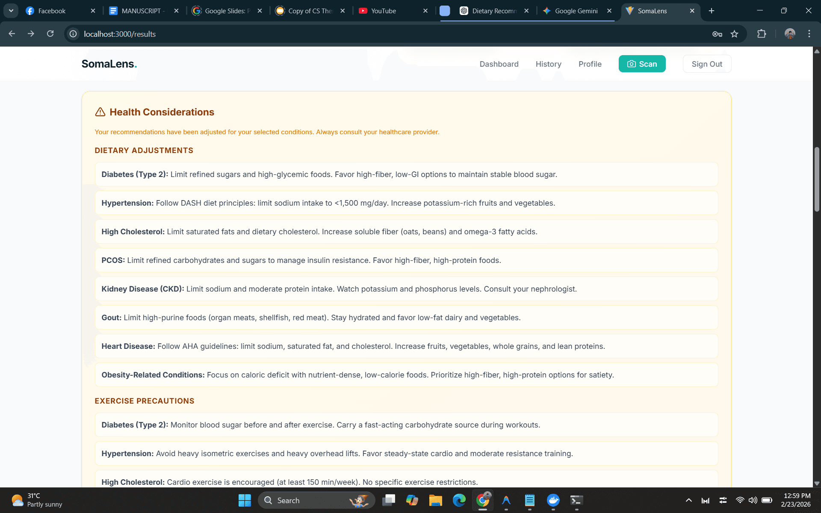Click the Hypertension DASH diet row
This screenshot has height=513, width=821.
click(406, 203)
